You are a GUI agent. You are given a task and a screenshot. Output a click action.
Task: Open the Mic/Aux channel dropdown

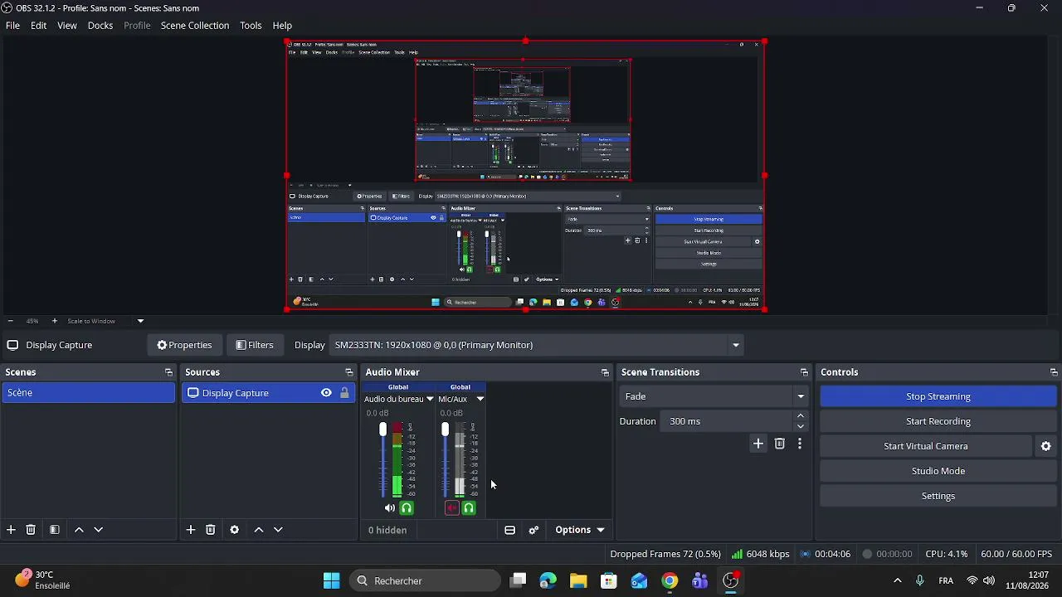pyautogui.click(x=480, y=399)
